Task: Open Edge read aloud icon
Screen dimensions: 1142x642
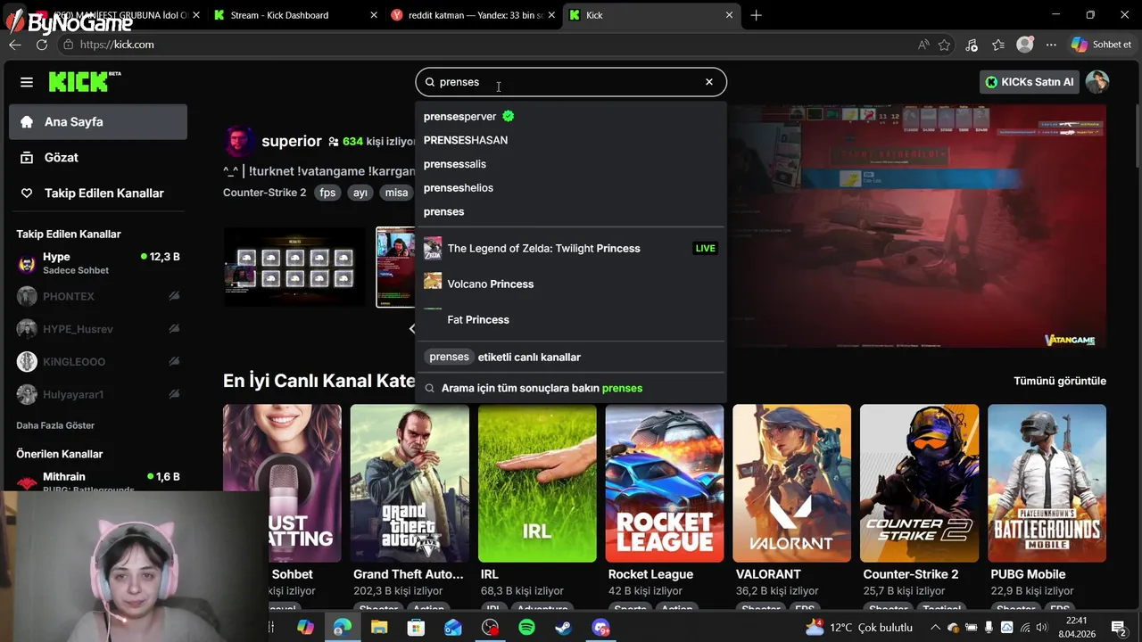Action: pos(923,45)
